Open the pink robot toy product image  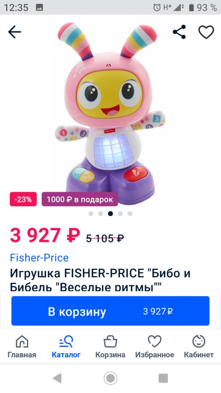click(110, 110)
